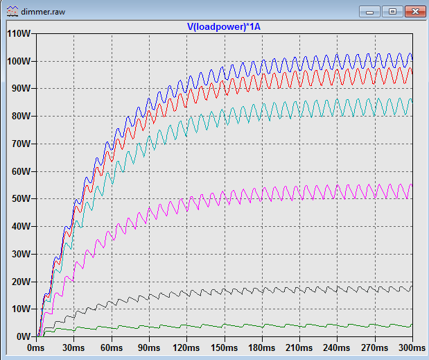Click the 20W vertical axis label
Viewport: 429px width, 360px height.
tap(21, 282)
